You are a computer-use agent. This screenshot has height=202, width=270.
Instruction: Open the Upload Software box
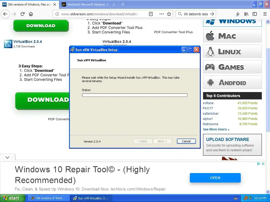232,145
